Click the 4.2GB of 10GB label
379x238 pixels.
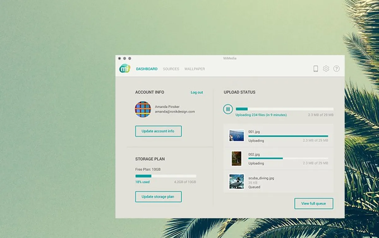(185, 182)
